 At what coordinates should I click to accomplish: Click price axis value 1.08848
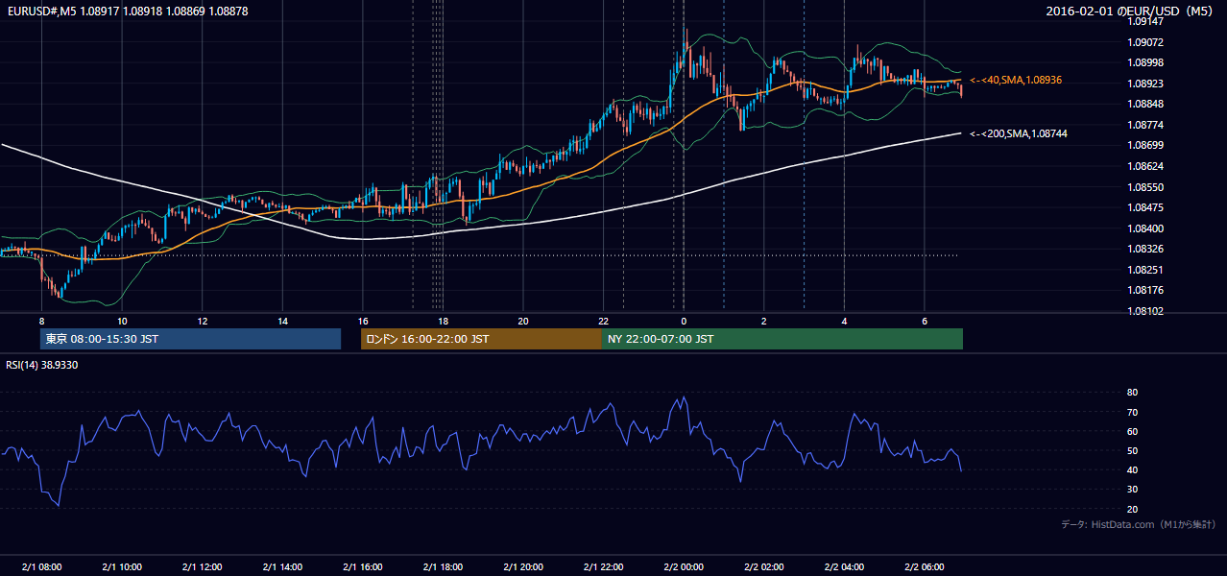(1146, 104)
